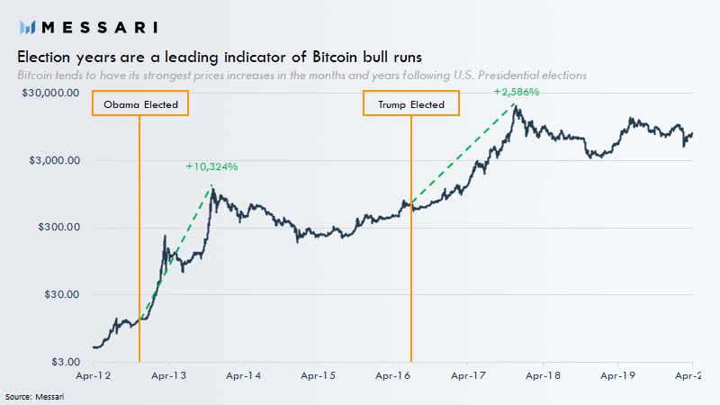The height and width of the screenshot is (405, 720).
Task: Click the +10,324% gain label
Action: point(211,166)
